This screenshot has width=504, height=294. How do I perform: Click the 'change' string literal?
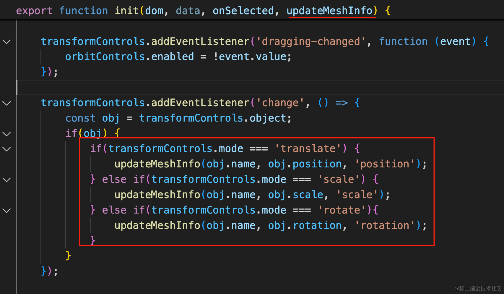pos(280,103)
